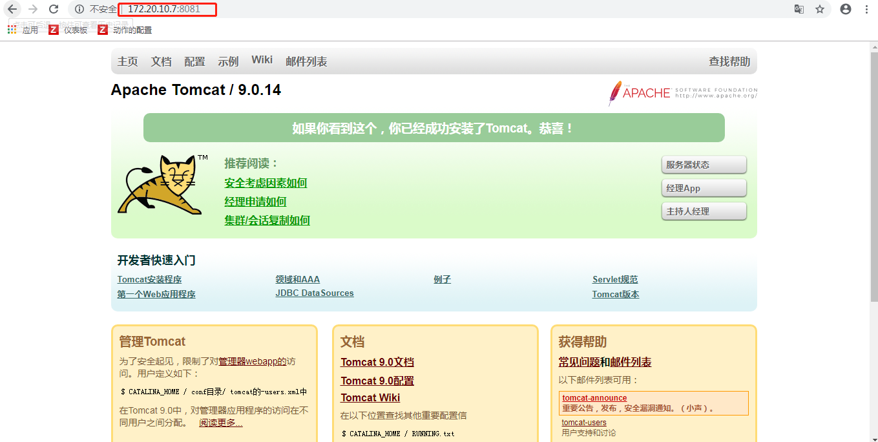Open the Servlet规范 link
The height and width of the screenshot is (442, 878).
tap(615, 280)
